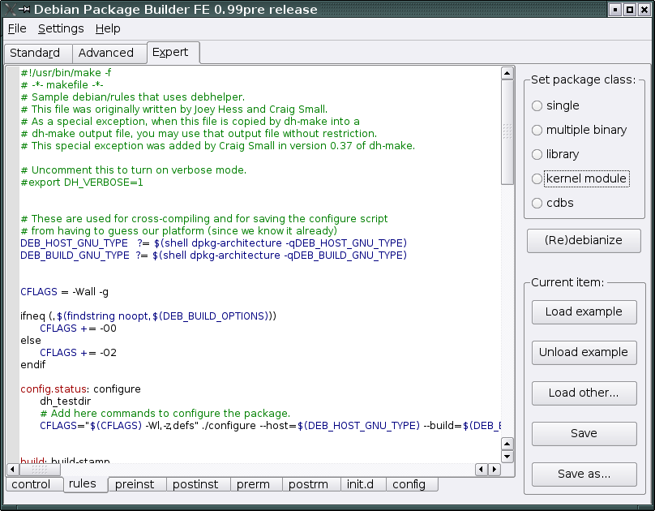Click the editor scroll up arrow at top

pyautogui.click(x=507, y=73)
